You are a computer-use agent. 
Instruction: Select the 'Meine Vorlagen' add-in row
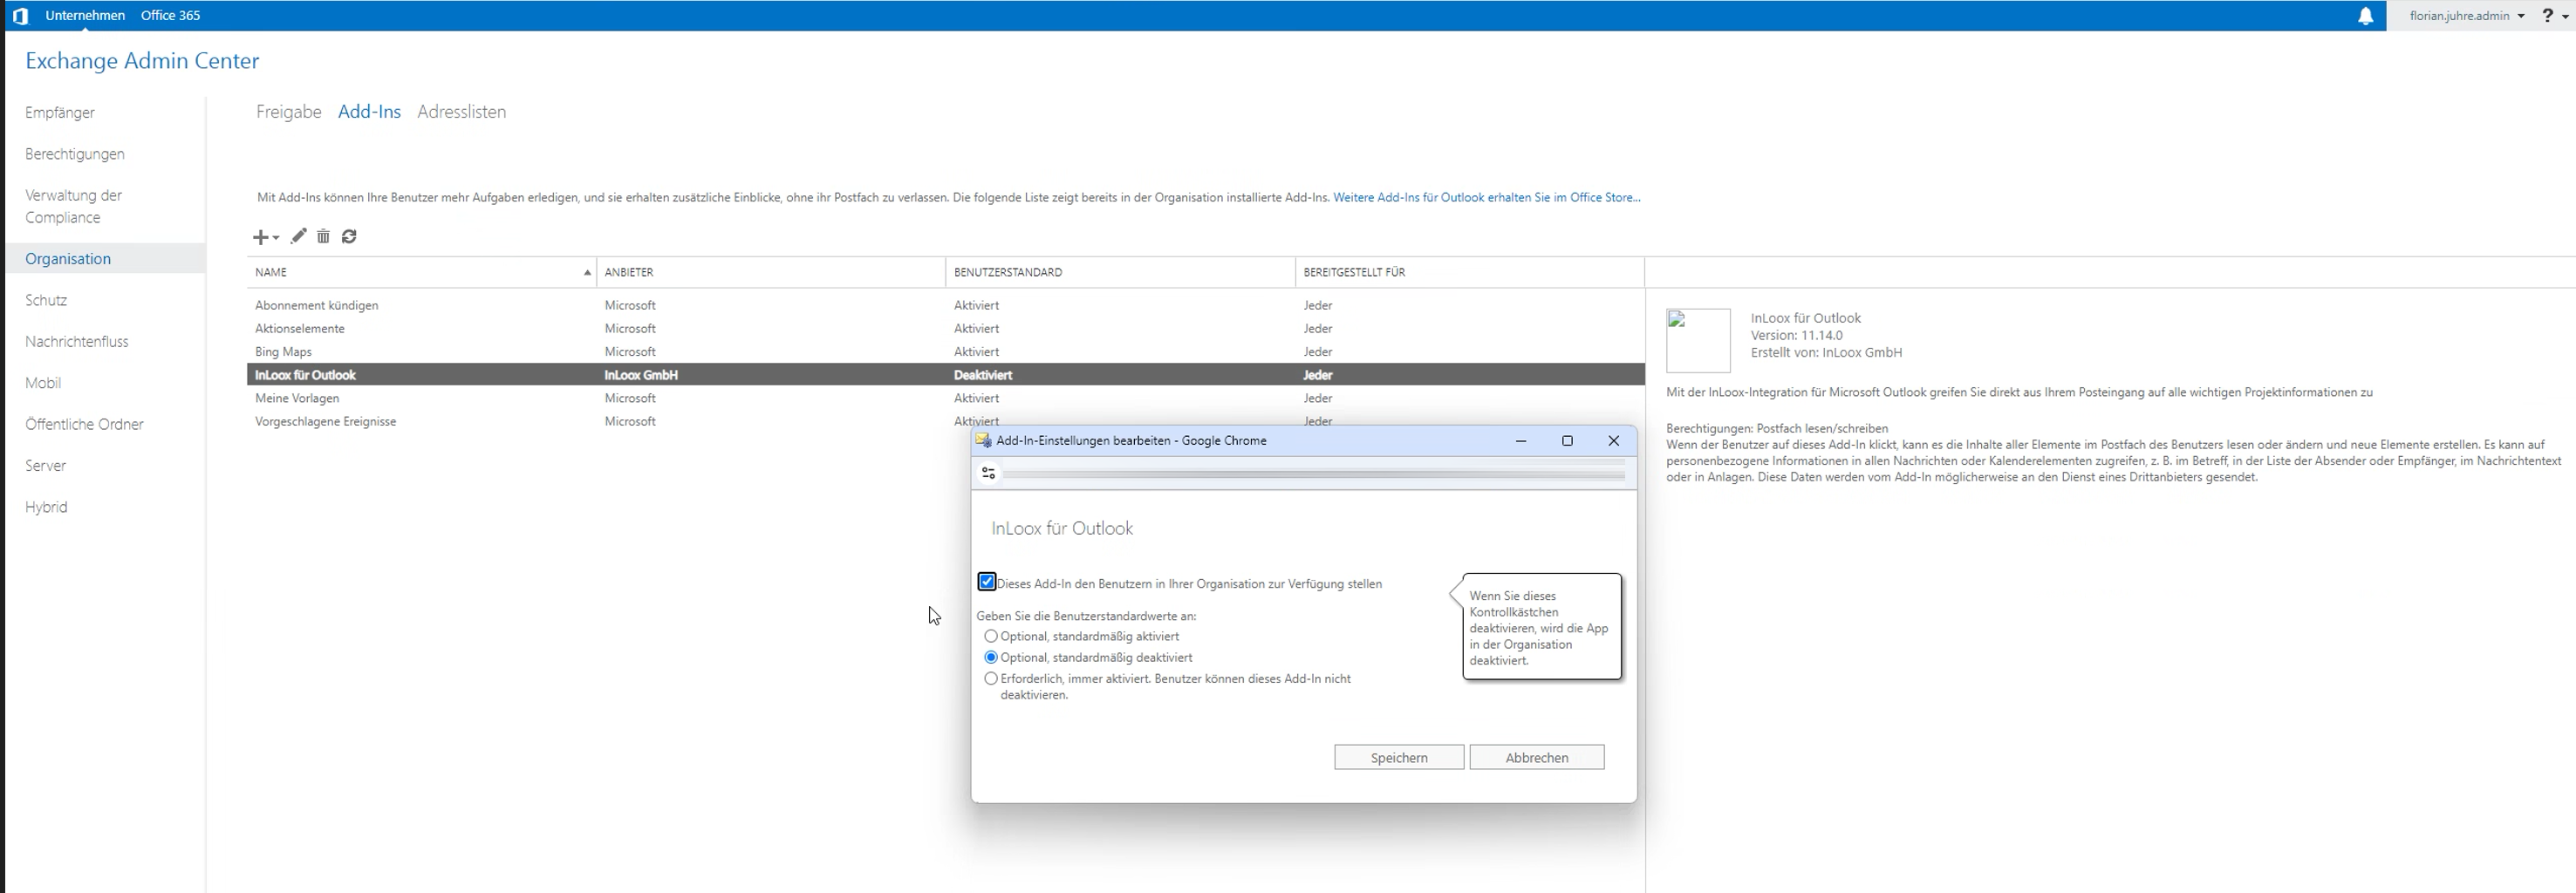[945, 398]
